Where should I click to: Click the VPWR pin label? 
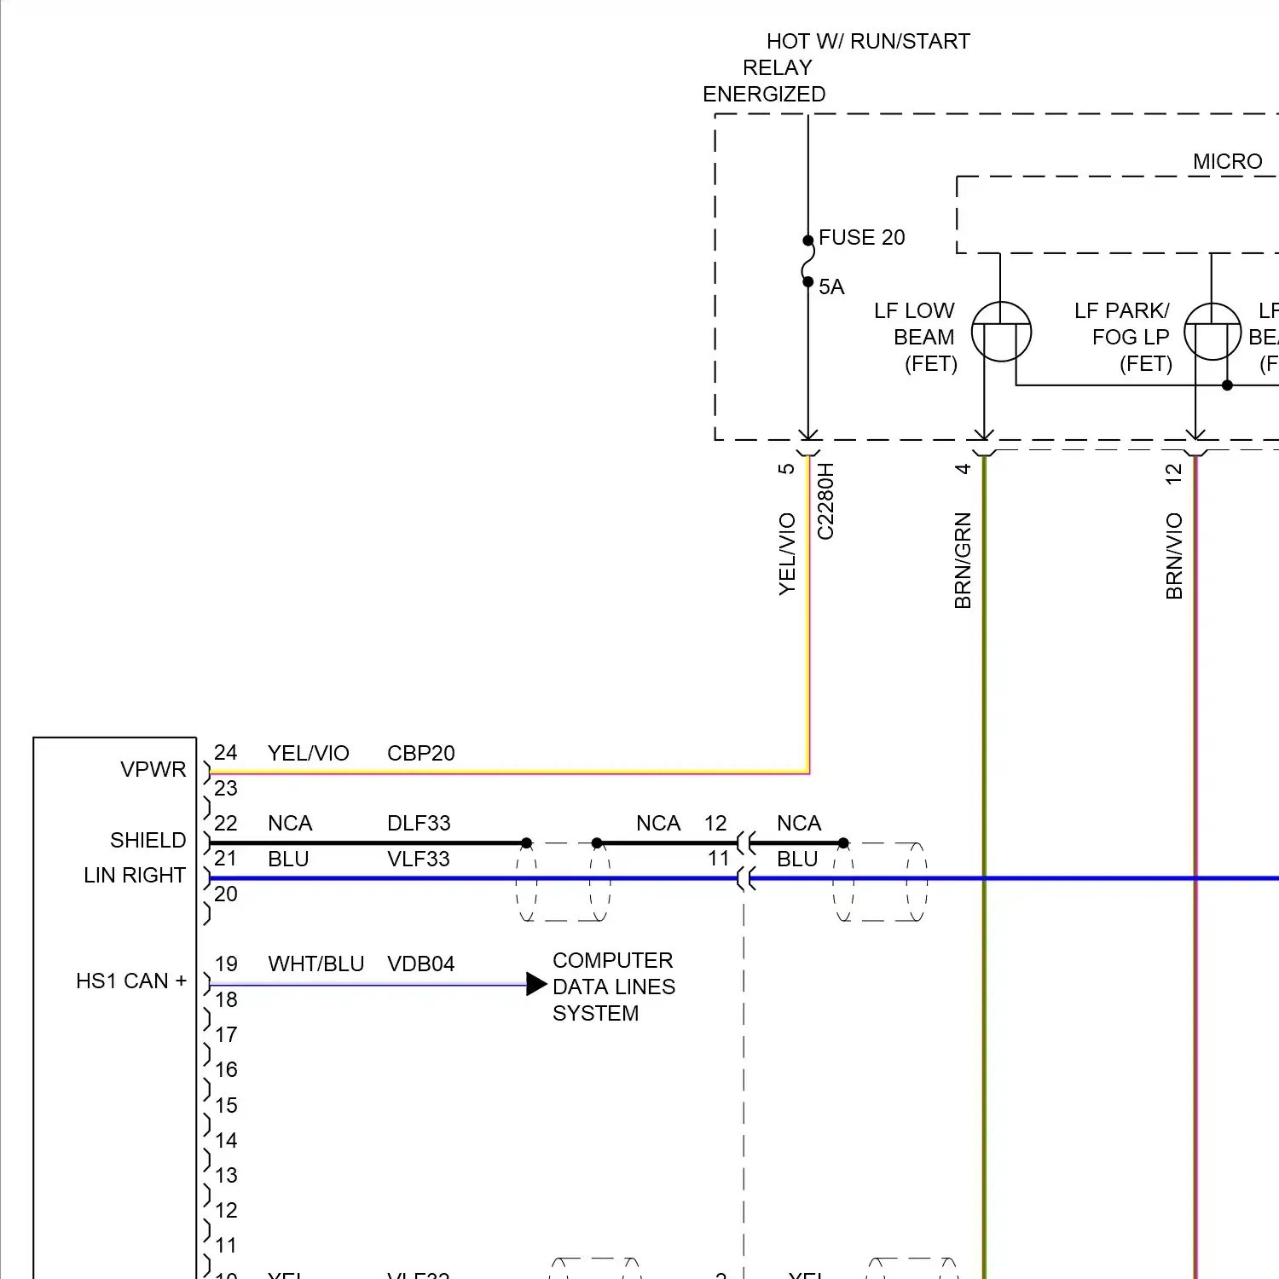[x=153, y=769]
